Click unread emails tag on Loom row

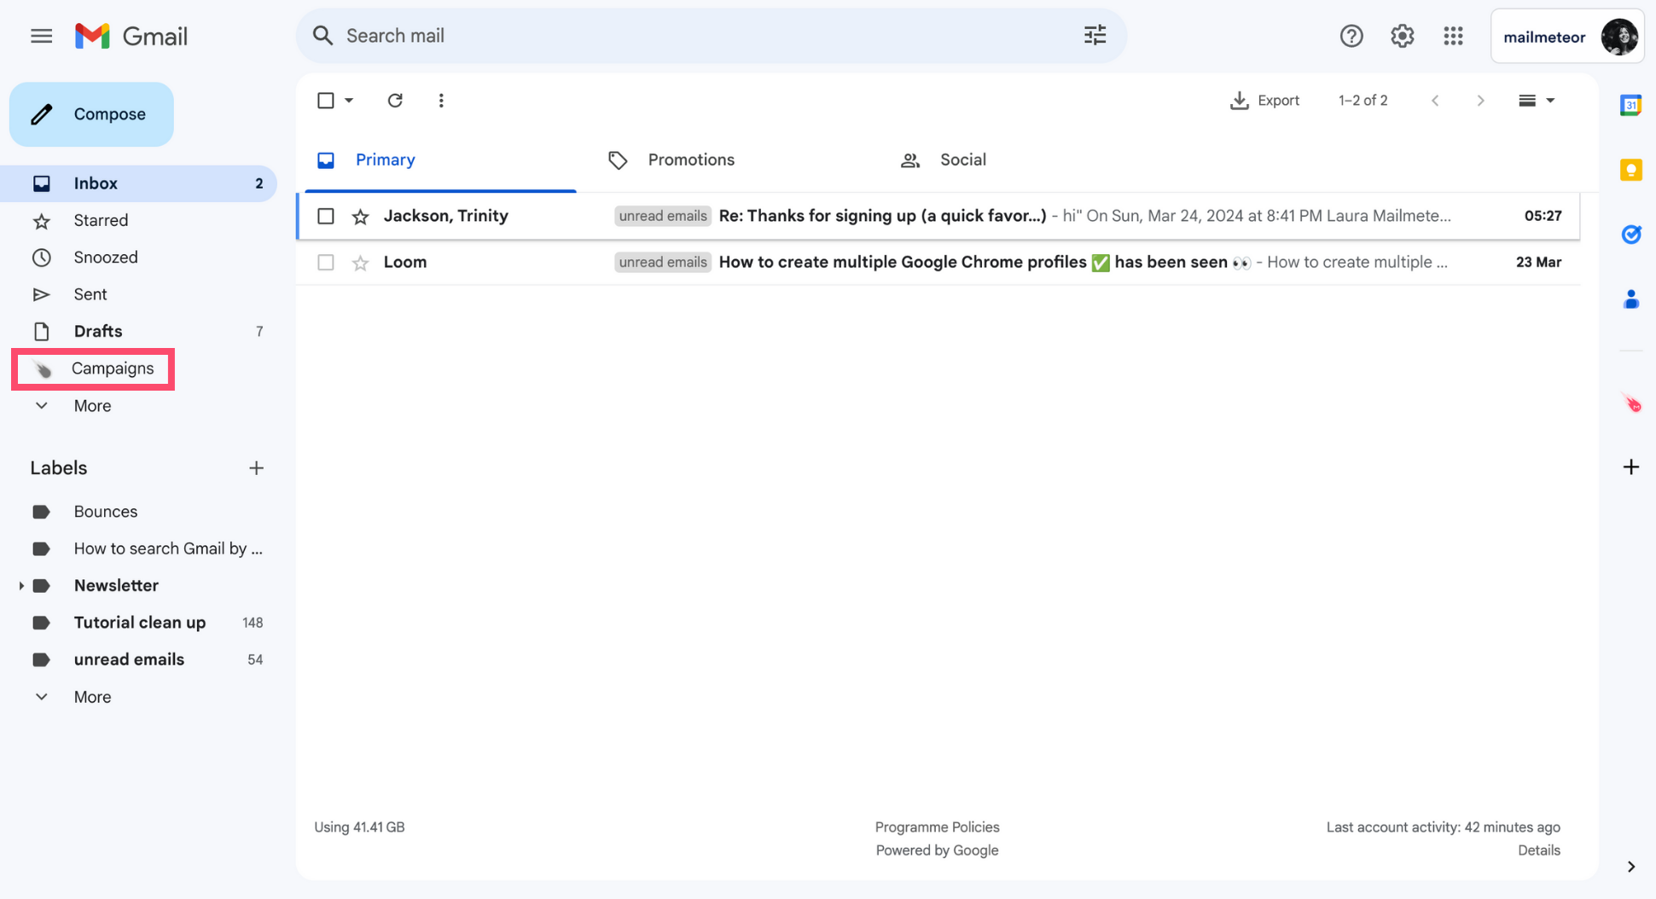click(x=663, y=263)
